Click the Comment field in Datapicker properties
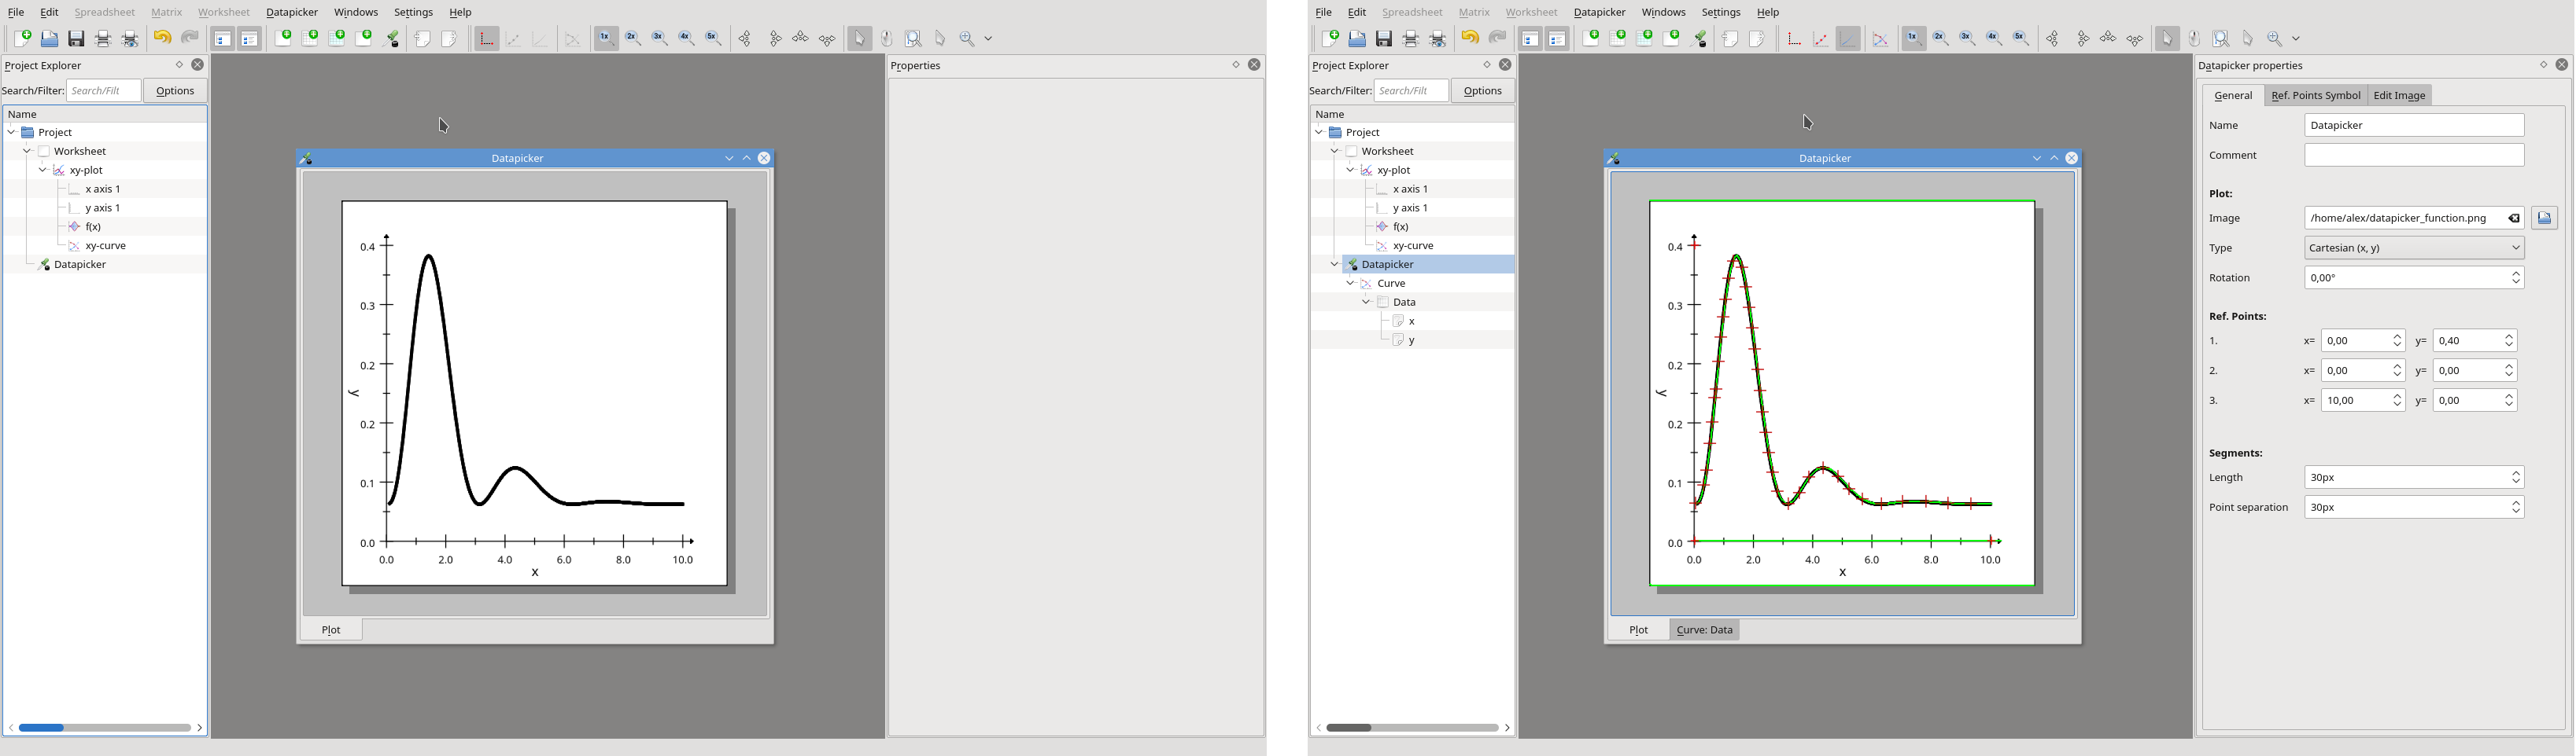Viewport: 2576px width, 756px height. [2413, 156]
